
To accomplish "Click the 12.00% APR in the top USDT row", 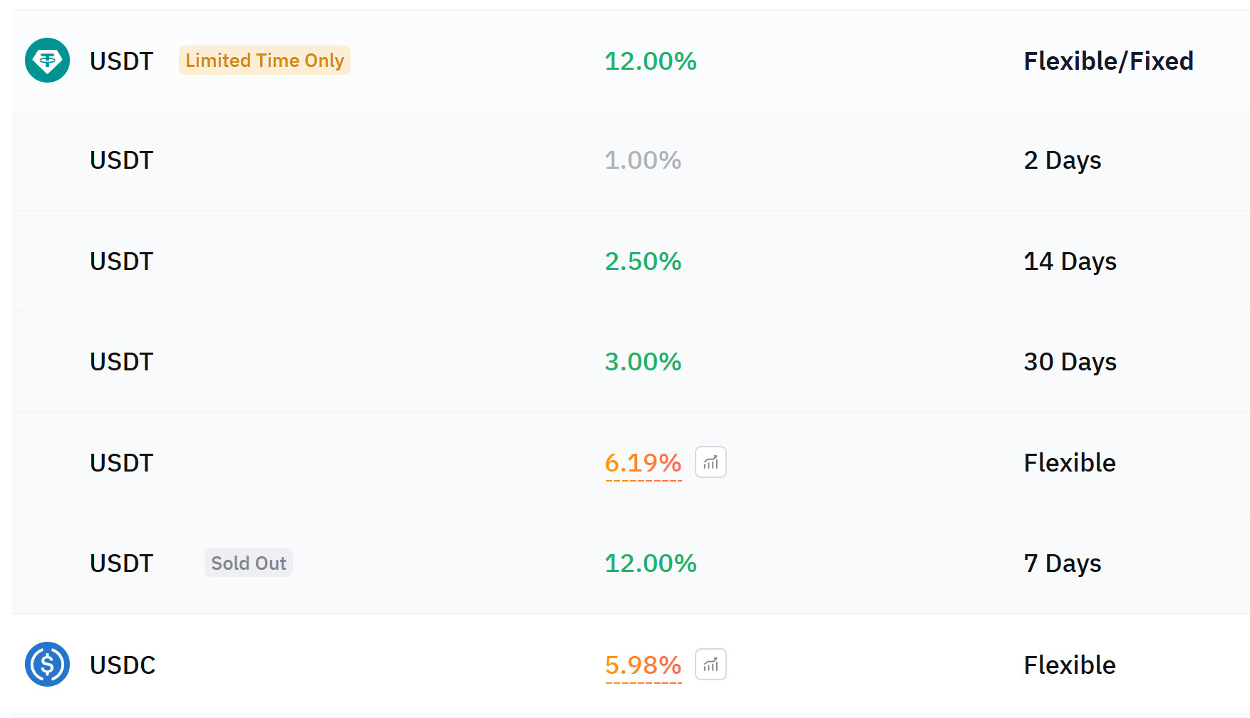I will pos(650,61).
